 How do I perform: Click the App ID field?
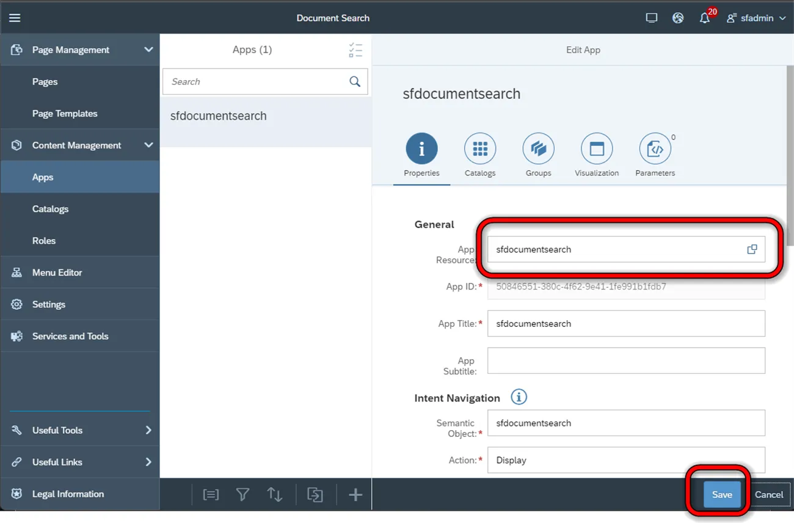point(626,287)
